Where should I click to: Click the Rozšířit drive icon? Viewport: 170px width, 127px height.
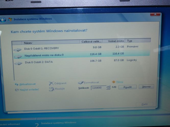coord(52,89)
